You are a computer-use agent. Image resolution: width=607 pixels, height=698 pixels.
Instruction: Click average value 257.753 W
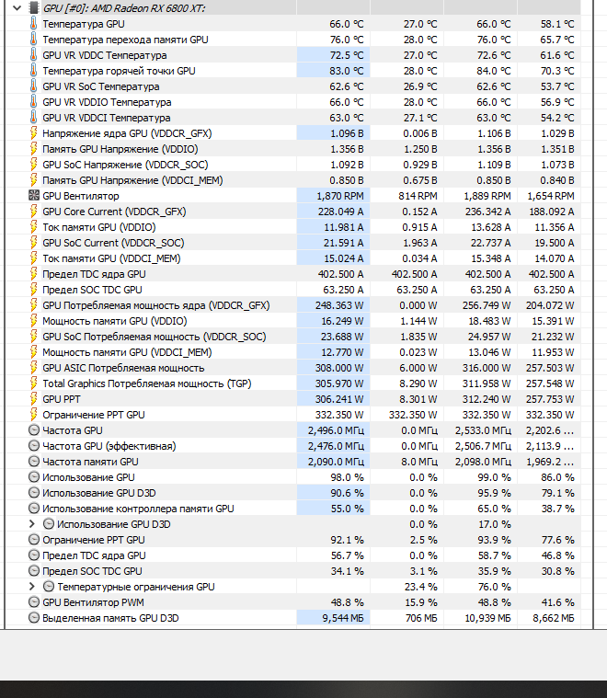[x=550, y=399]
